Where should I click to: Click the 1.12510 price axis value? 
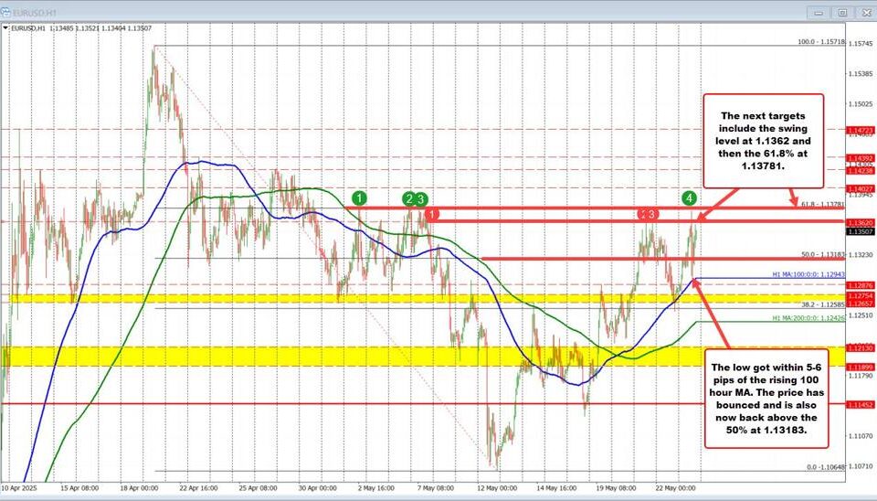pyautogui.click(x=861, y=315)
